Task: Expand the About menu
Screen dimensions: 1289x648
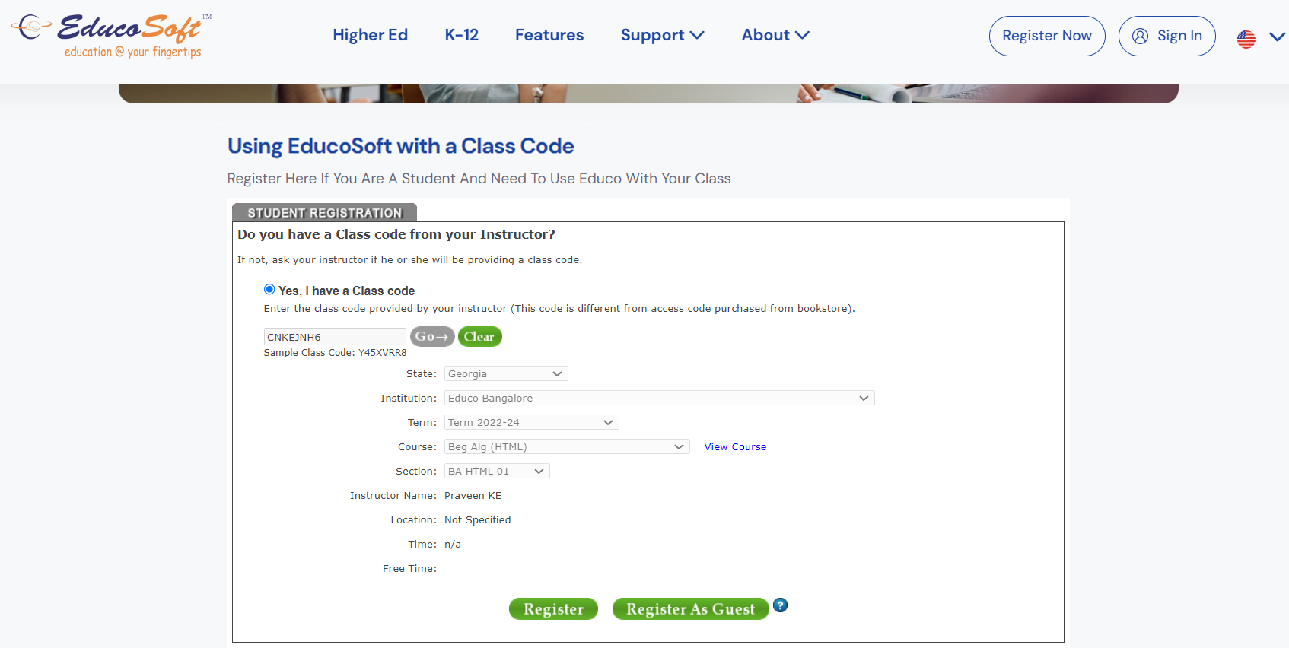Action: coord(775,35)
